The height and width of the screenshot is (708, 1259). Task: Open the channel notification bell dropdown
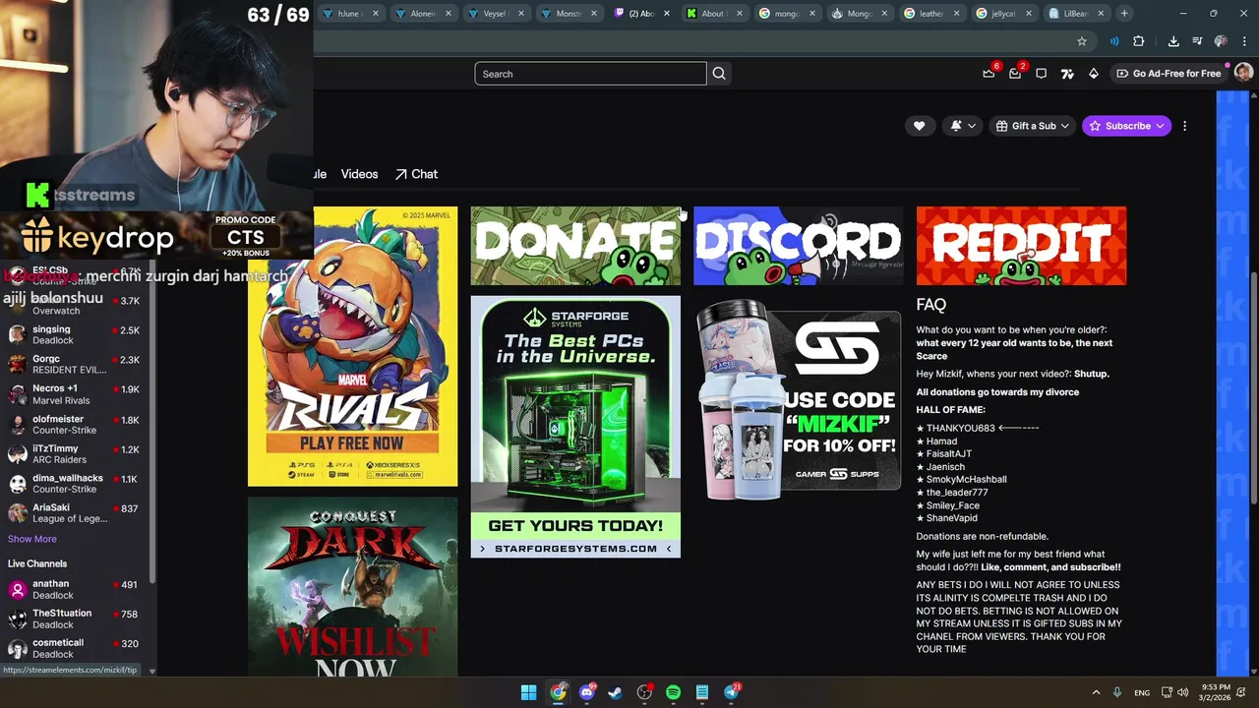(963, 126)
